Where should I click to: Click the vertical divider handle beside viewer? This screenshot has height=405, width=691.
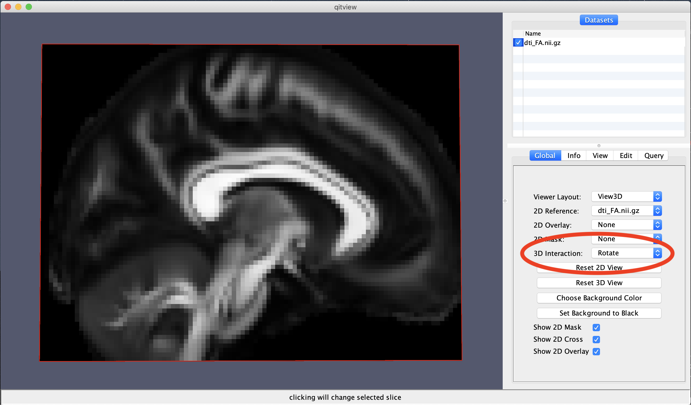pos(505,201)
